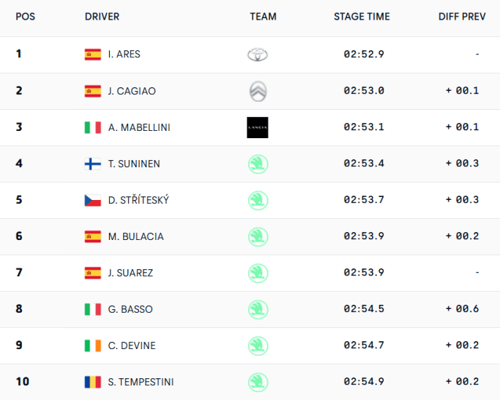Open driver J. Cagiao's name link
This screenshot has height=400, width=500.
pos(132,91)
